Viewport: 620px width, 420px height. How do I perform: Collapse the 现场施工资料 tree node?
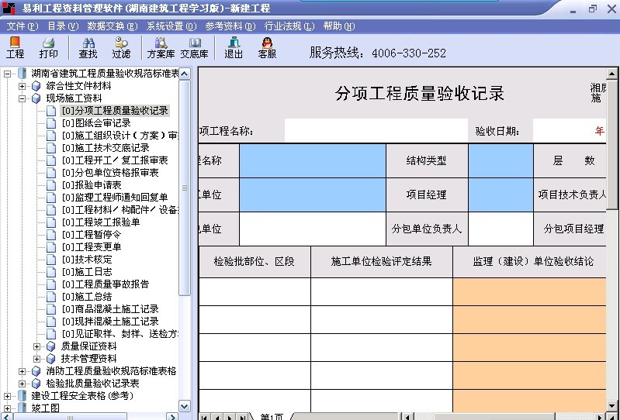23,98
